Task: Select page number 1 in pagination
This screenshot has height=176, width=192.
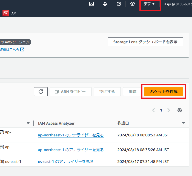Action: pyautogui.click(x=161, y=110)
